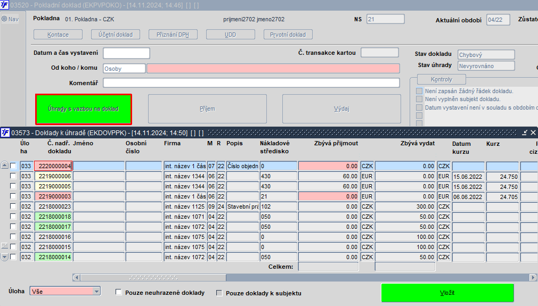Tick the checkbox for row 2218000017
The image size is (538, 306).
point(13,227)
